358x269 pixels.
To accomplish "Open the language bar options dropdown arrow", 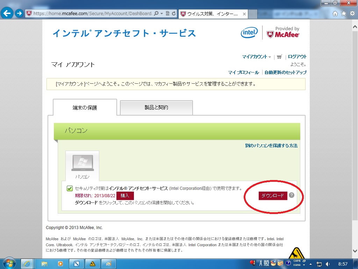I will (x=304, y=265).
